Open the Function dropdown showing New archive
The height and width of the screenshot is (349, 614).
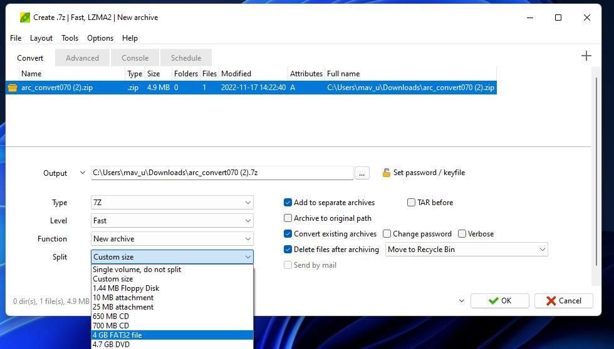coord(172,238)
